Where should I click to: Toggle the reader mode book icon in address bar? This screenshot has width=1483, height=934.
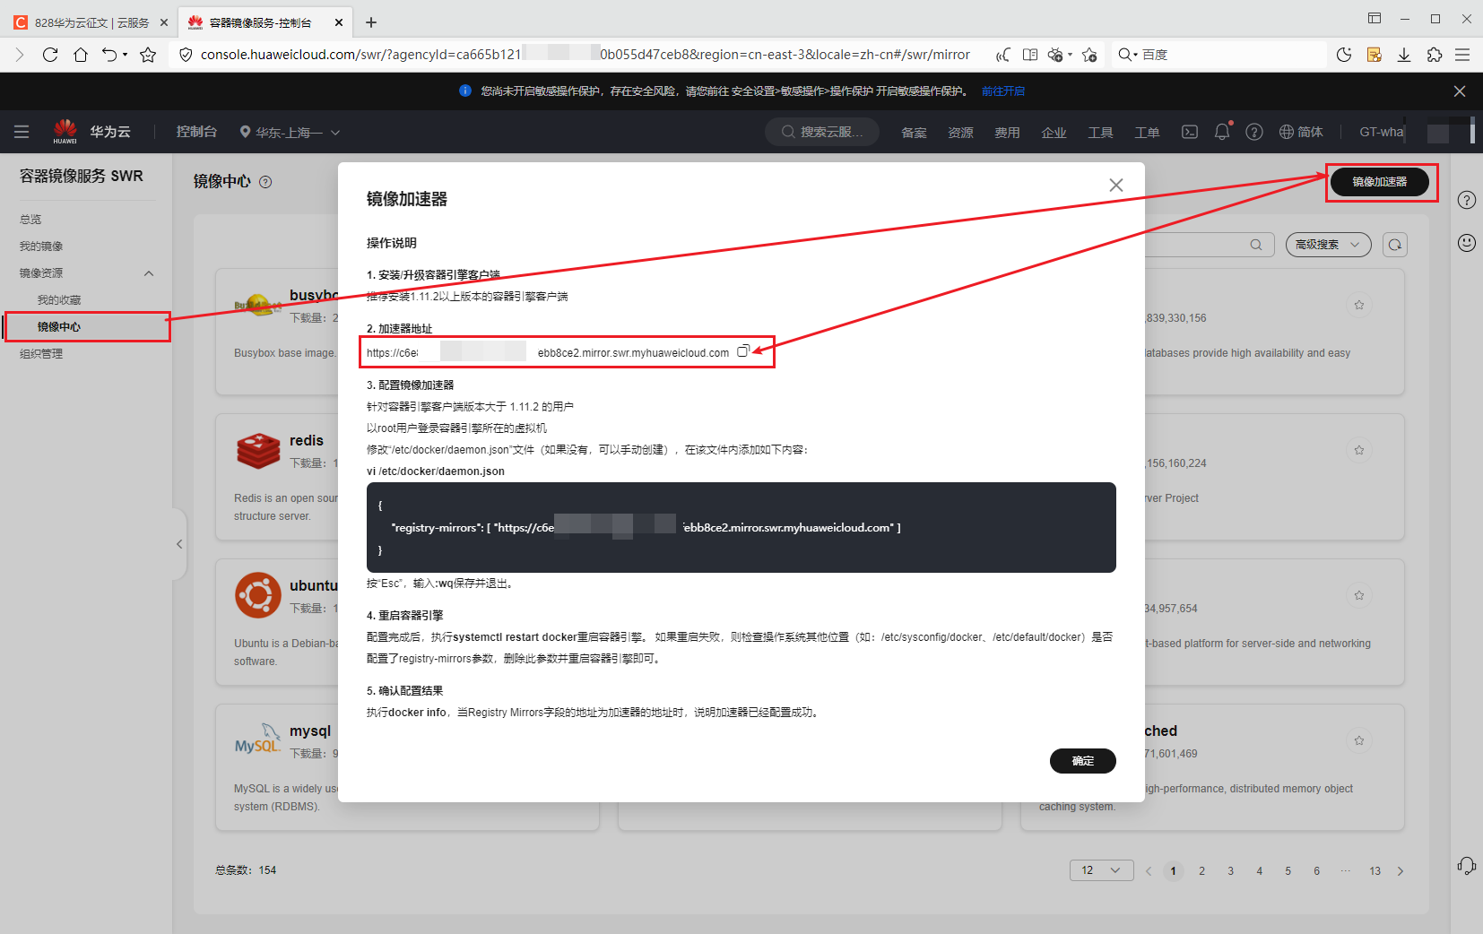coord(1030,55)
